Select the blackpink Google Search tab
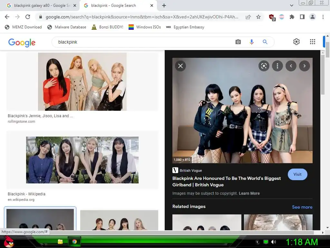This screenshot has width=330, height=248. (114, 5)
